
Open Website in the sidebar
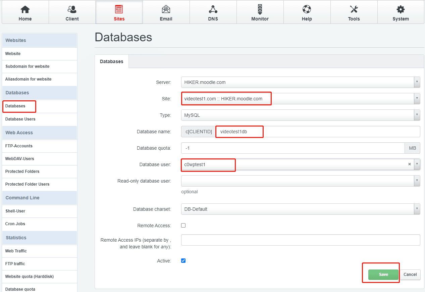[x=40, y=54]
